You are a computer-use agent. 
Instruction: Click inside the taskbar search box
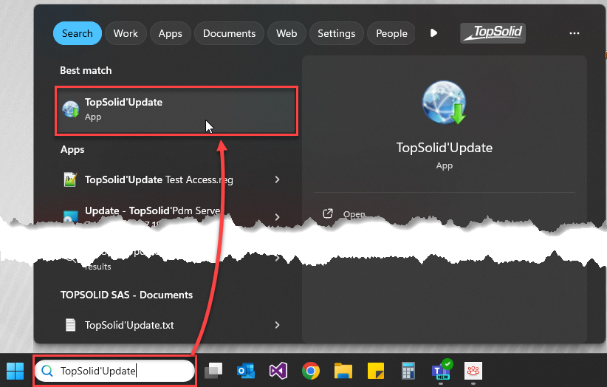pos(114,371)
